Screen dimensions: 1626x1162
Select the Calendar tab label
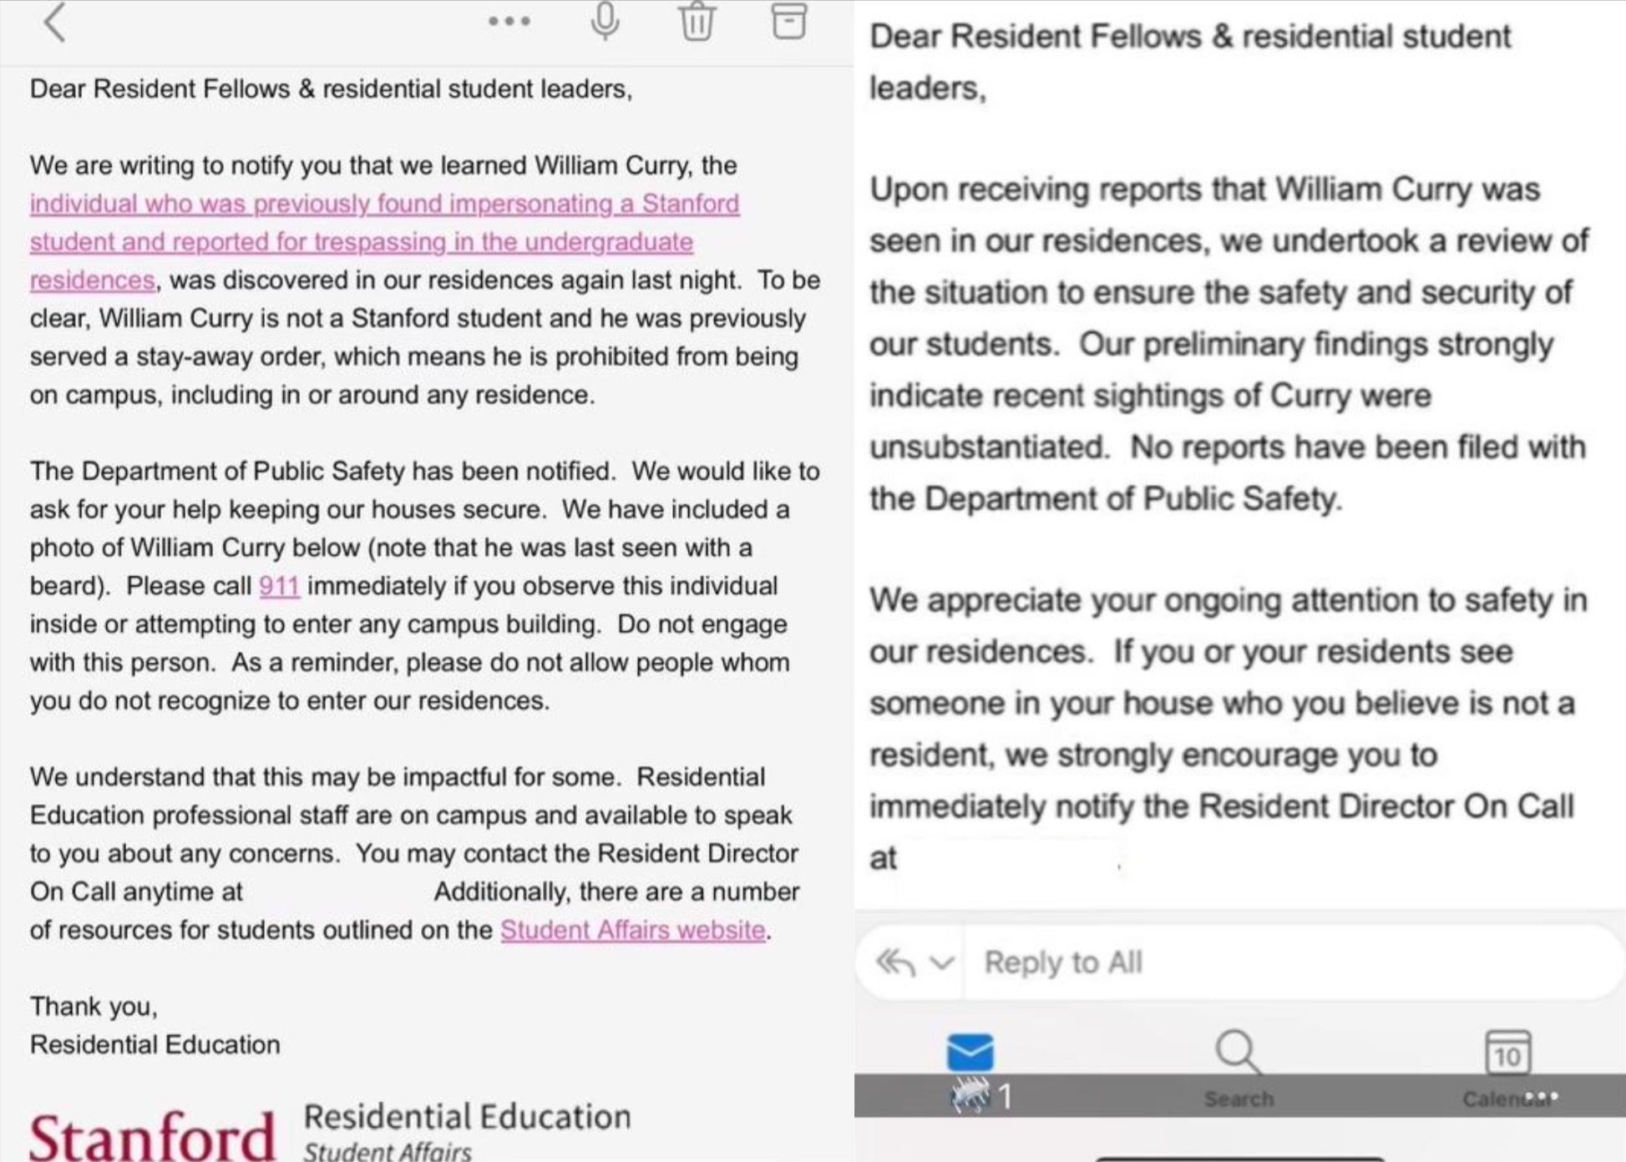click(1507, 1099)
